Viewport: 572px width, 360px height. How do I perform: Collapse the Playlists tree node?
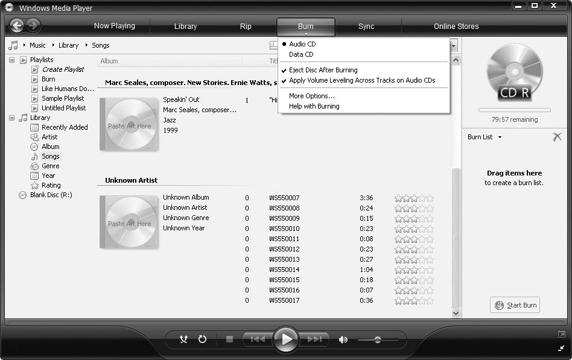click(11, 60)
